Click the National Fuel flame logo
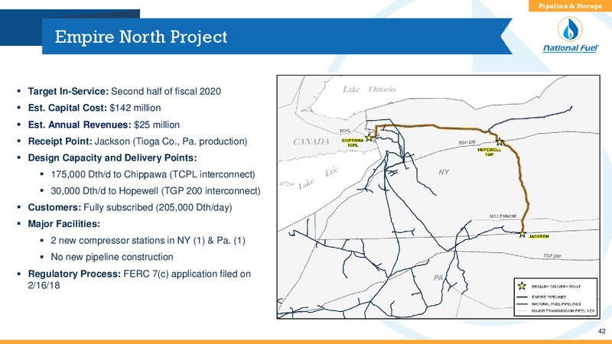612x344 pixels. click(x=570, y=29)
